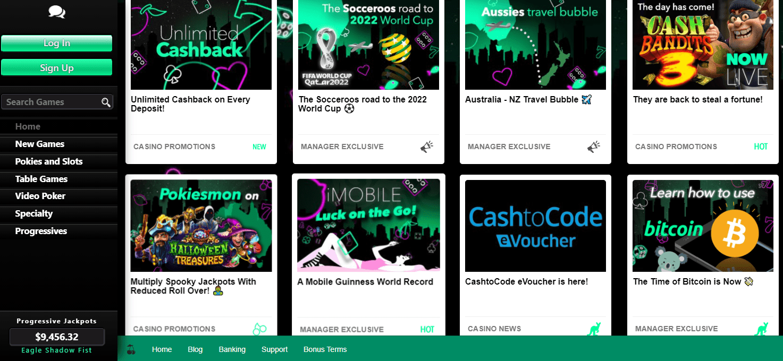Click kangaroo icon on CashtoCode card

click(x=594, y=329)
